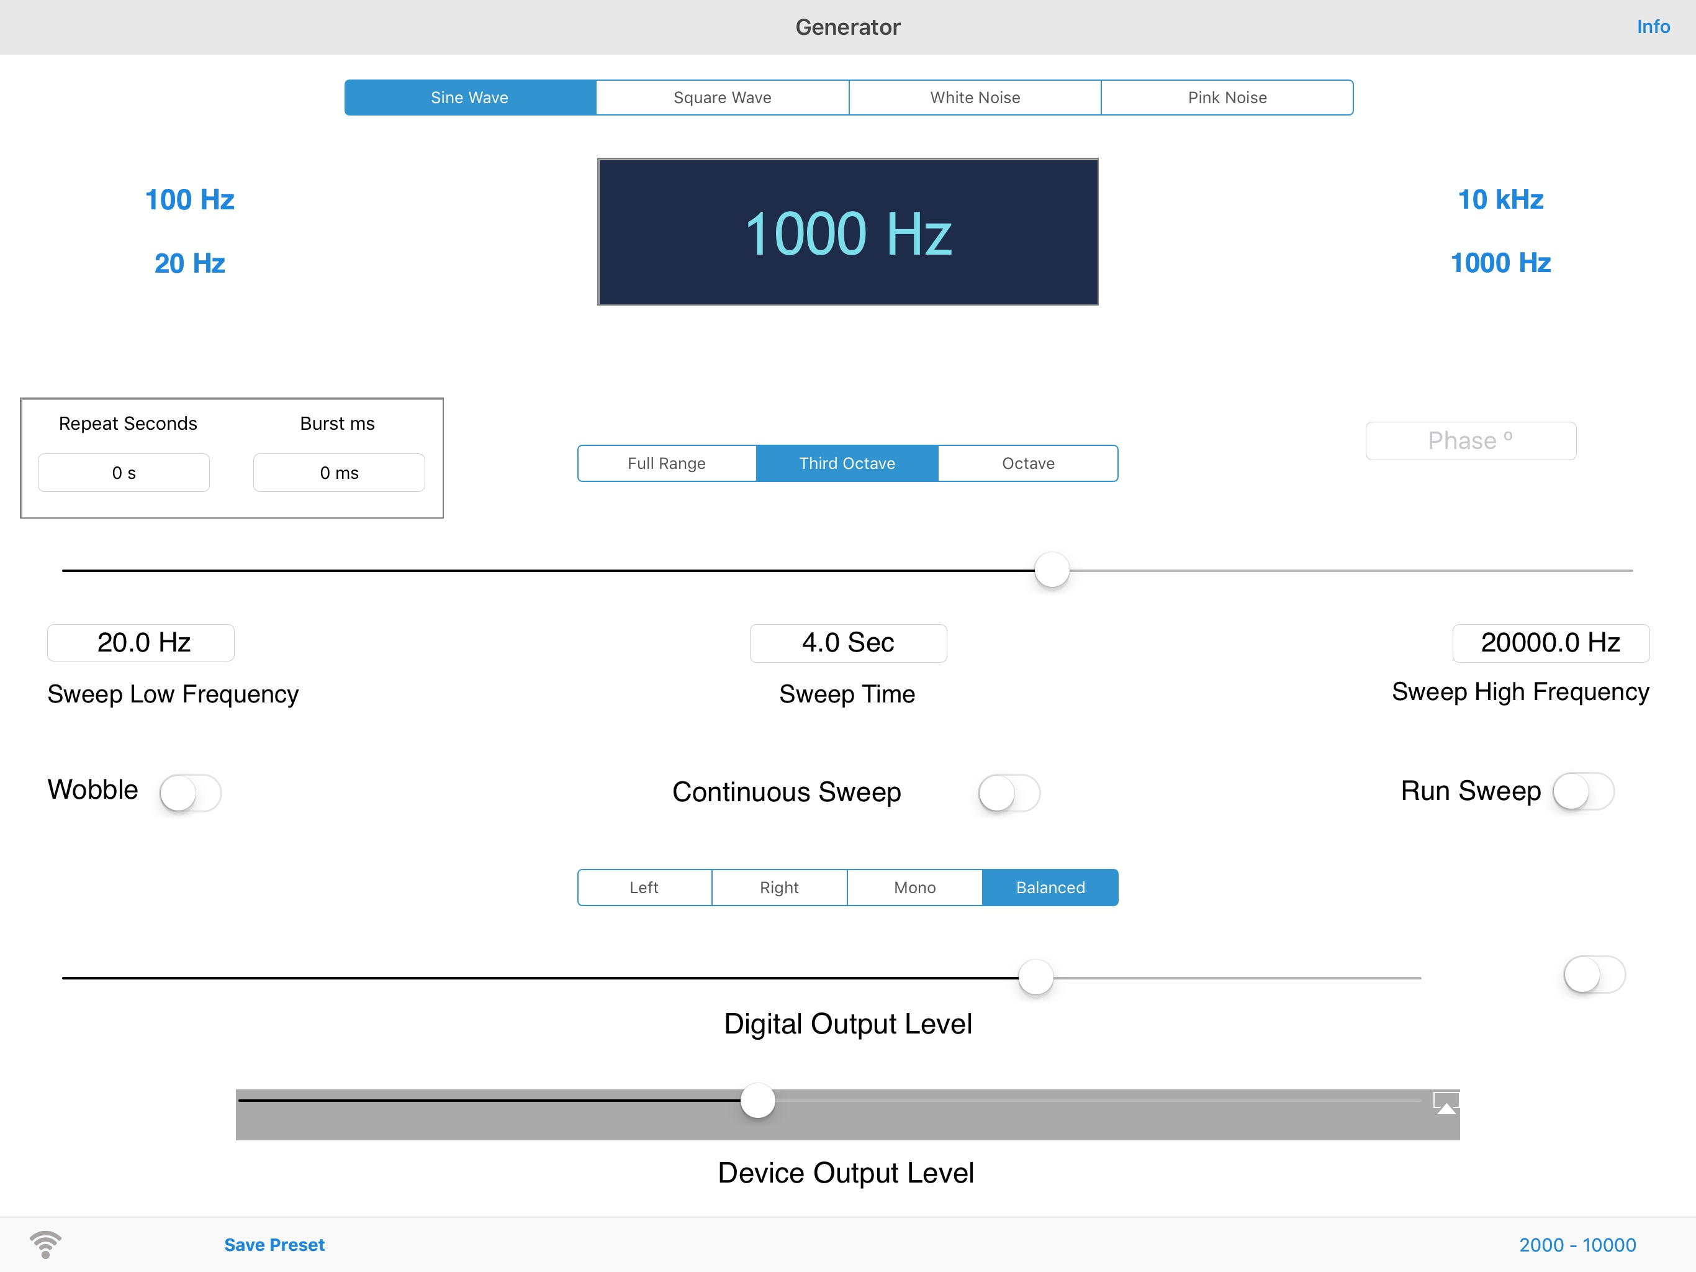Choose Mono output channel

pos(914,888)
